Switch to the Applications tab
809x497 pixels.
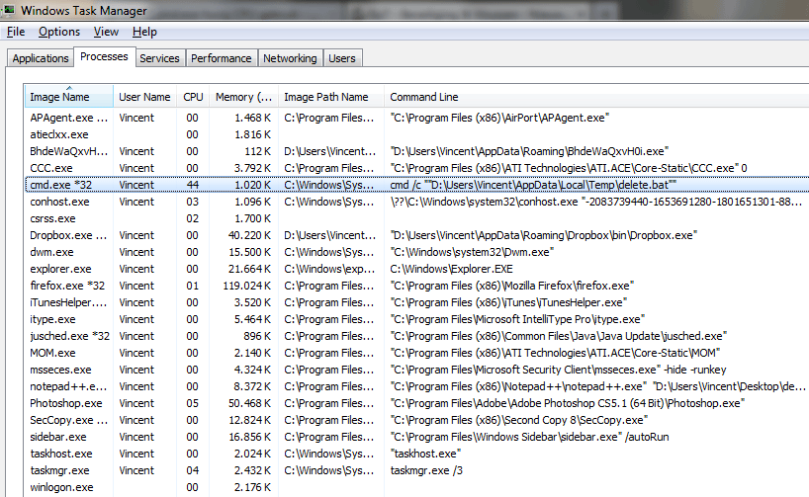click(41, 58)
